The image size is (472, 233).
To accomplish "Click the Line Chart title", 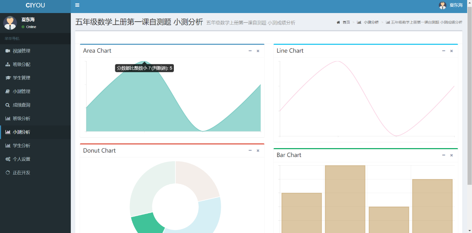I will [290, 51].
